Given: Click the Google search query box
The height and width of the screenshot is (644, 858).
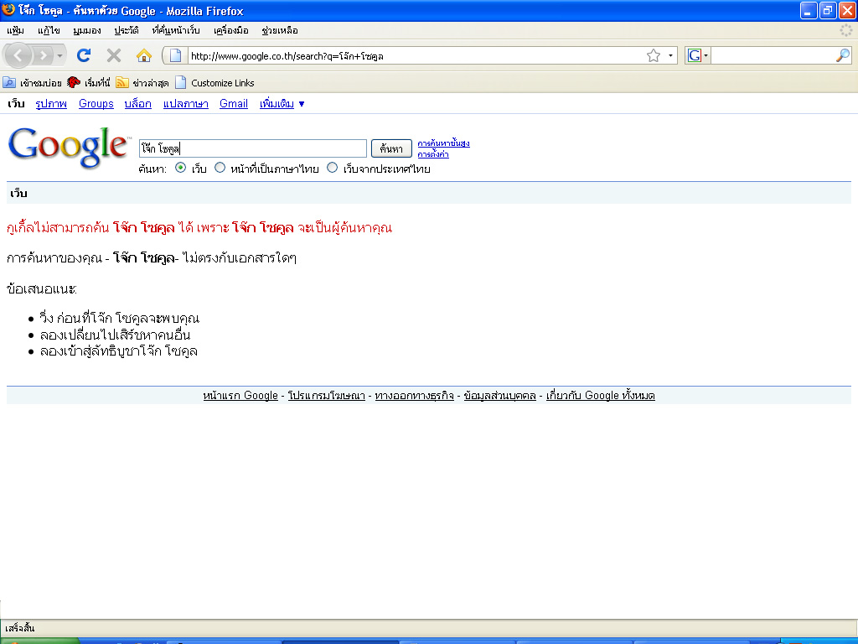Looking at the screenshot, I should pyautogui.click(x=253, y=148).
